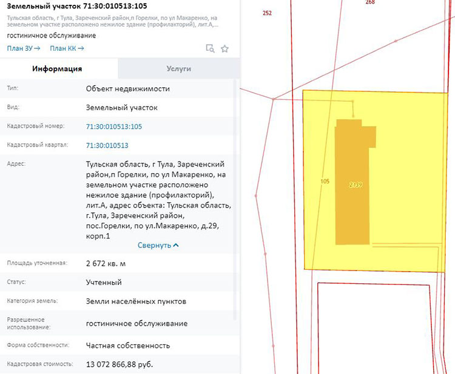Click parcel 268 label on the map
The height and width of the screenshot is (374, 455).
(370, 3)
